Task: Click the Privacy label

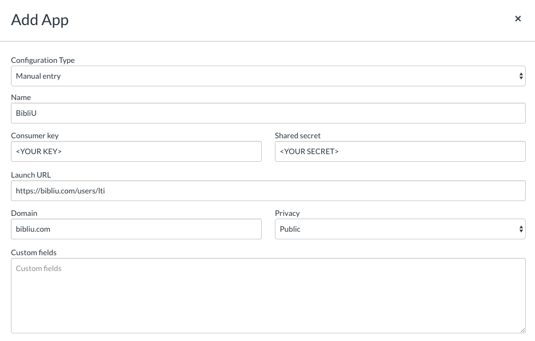Action: point(287,213)
